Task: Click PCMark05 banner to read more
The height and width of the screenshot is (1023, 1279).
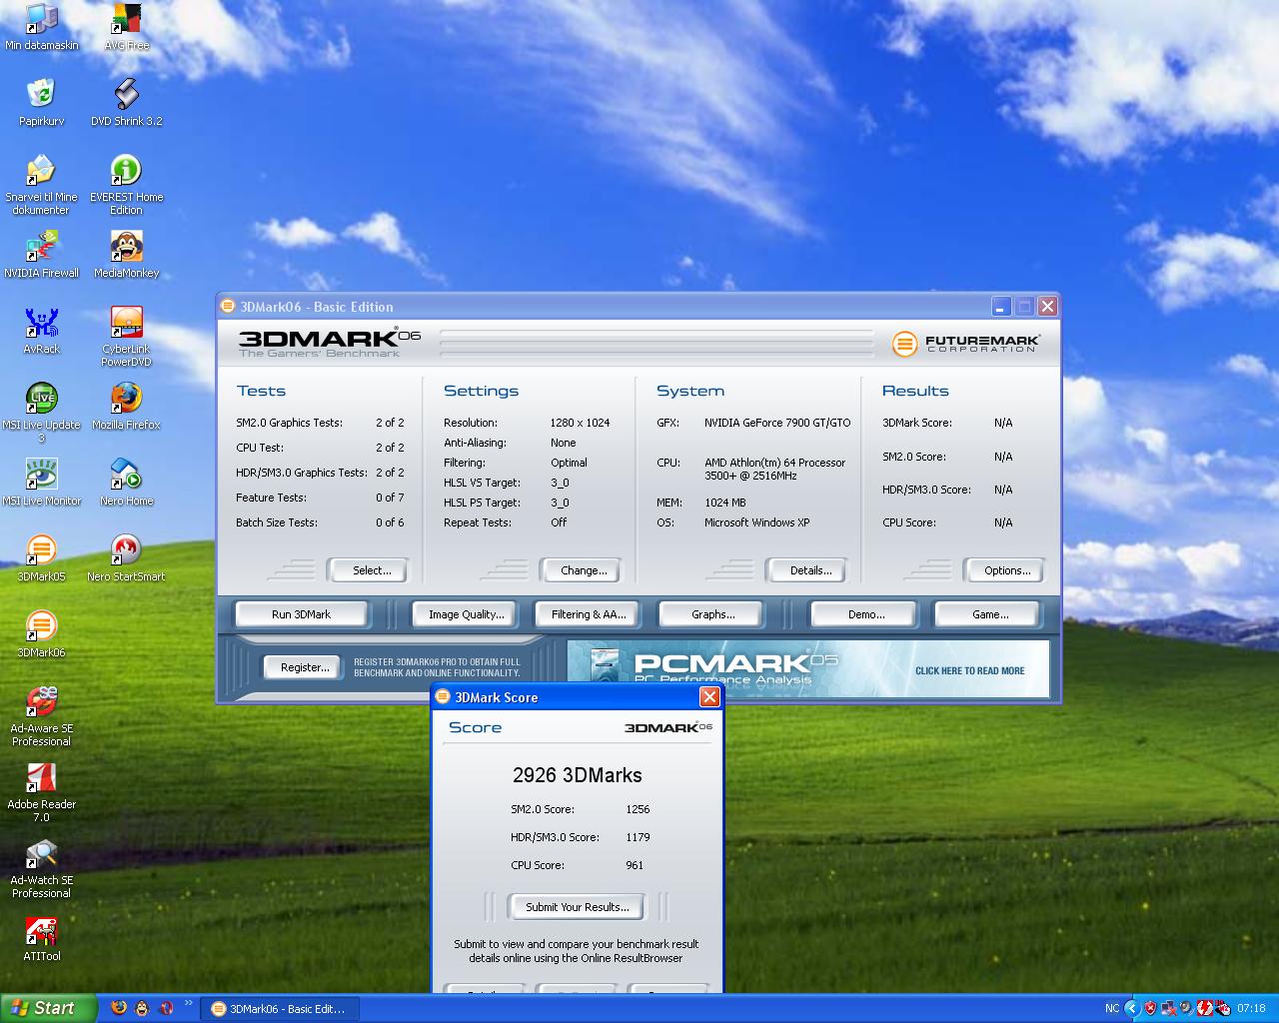Action: (807, 668)
